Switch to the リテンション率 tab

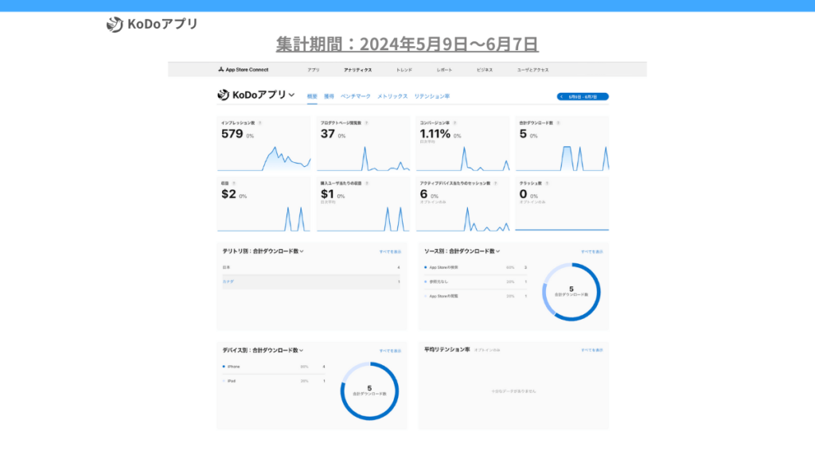pyautogui.click(x=432, y=96)
